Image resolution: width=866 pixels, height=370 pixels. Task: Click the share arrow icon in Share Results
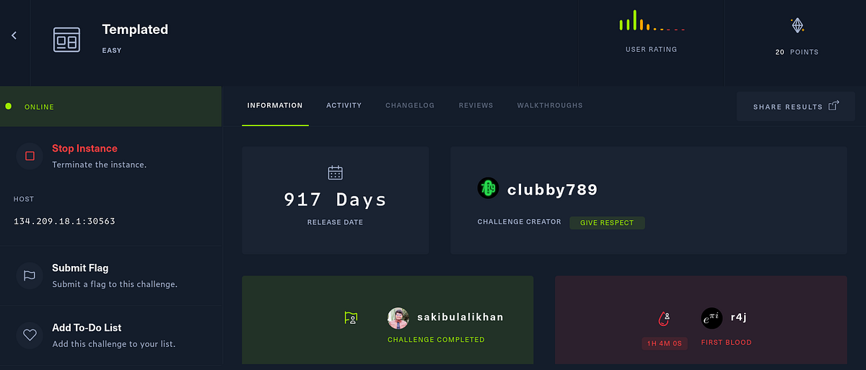click(x=834, y=106)
